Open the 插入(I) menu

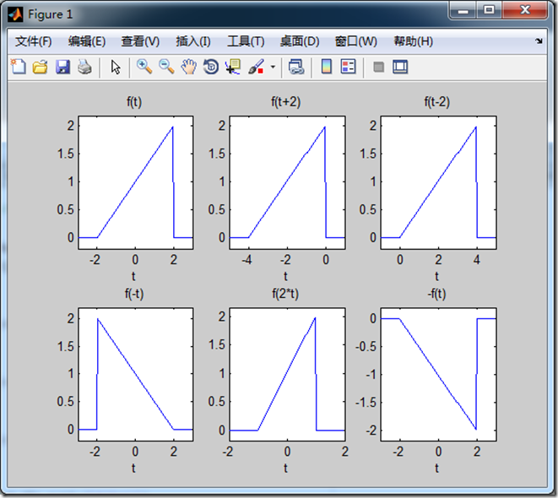[192, 41]
